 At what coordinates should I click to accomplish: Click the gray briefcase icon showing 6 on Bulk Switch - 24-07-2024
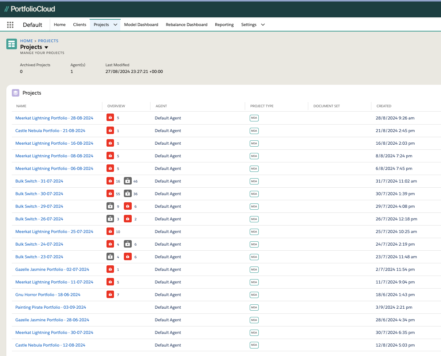tap(127, 244)
